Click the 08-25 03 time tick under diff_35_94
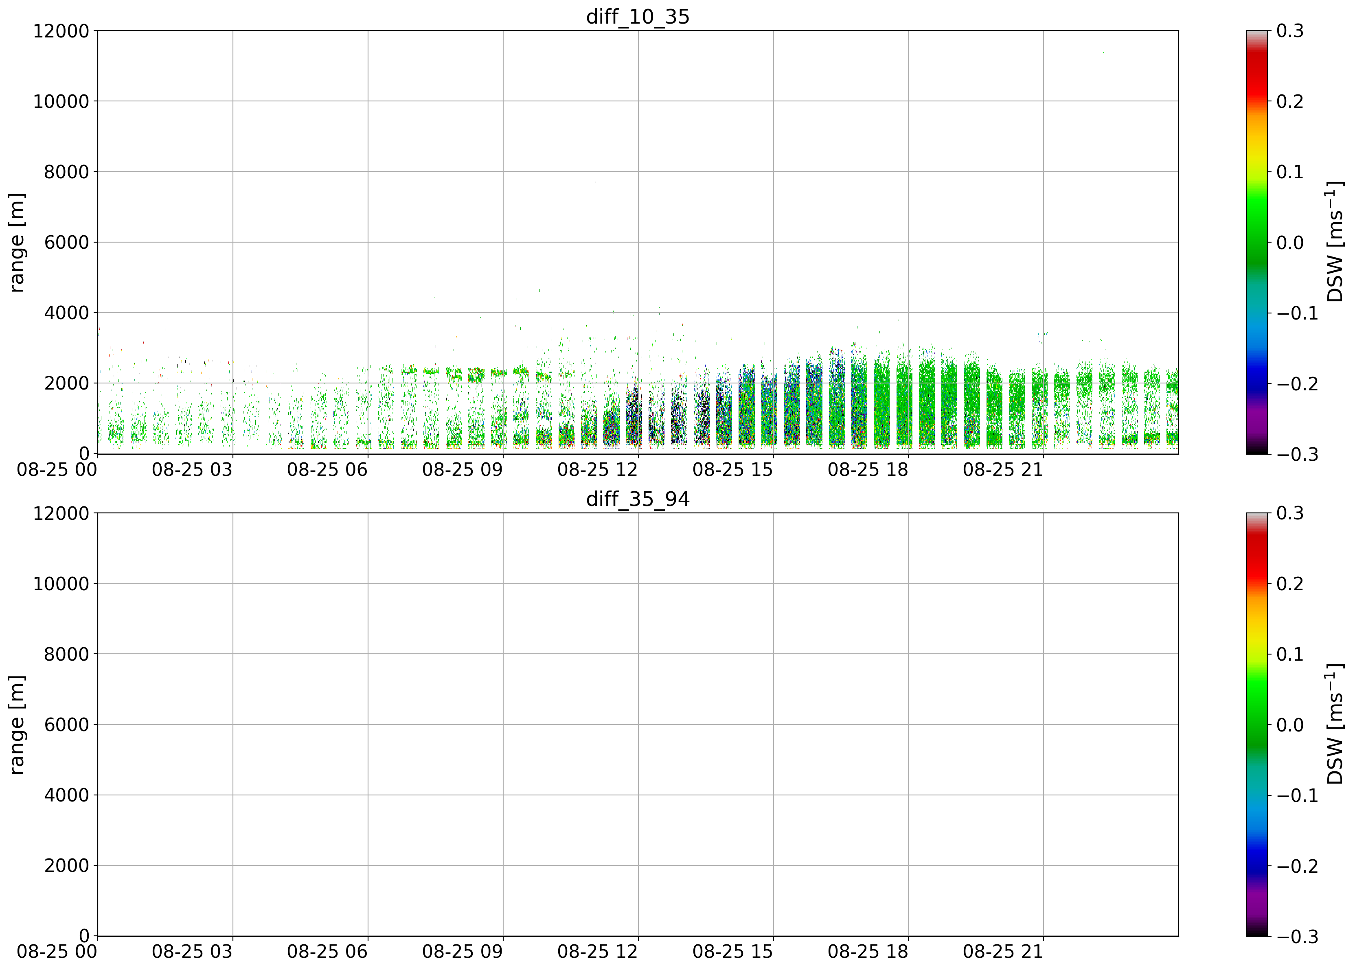The image size is (1355, 970). [x=192, y=952]
